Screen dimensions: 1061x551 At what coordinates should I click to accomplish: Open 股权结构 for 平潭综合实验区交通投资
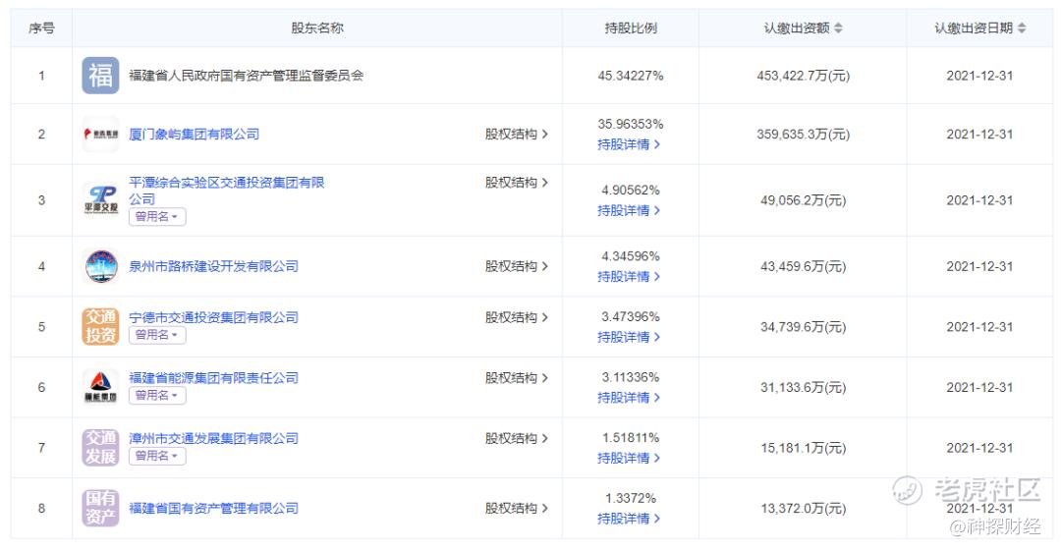point(517,182)
